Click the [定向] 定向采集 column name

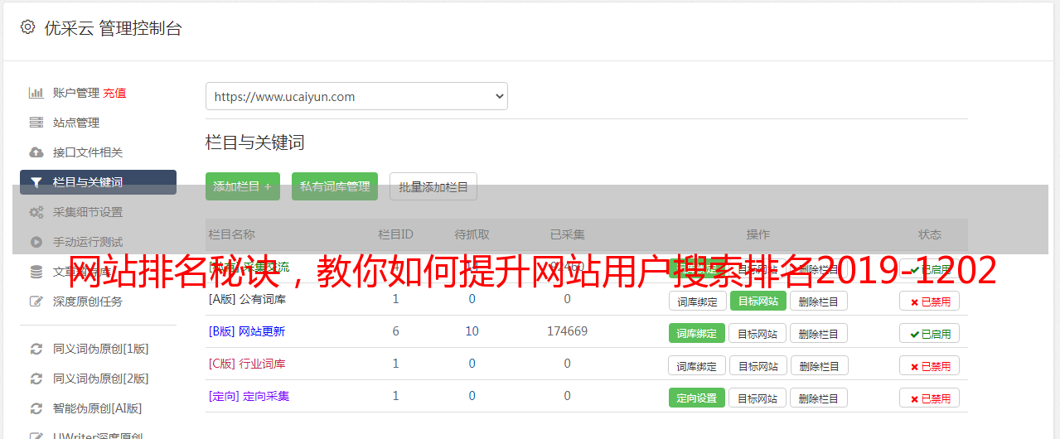tap(249, 396)
